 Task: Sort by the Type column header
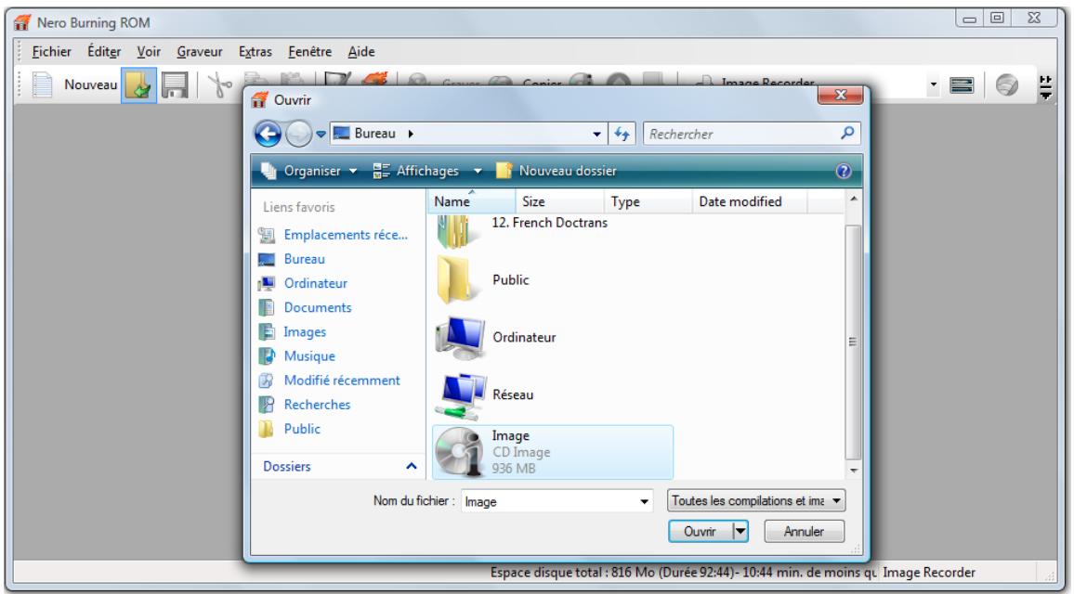pyautogui.click(x=648, y=201)
